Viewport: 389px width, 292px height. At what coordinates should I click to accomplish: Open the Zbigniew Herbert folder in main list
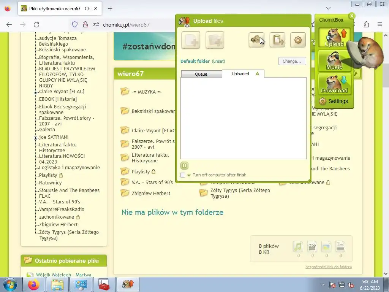[x=151, y=193]
